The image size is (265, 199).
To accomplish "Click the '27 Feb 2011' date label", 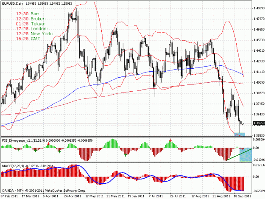I will point(9,196).
